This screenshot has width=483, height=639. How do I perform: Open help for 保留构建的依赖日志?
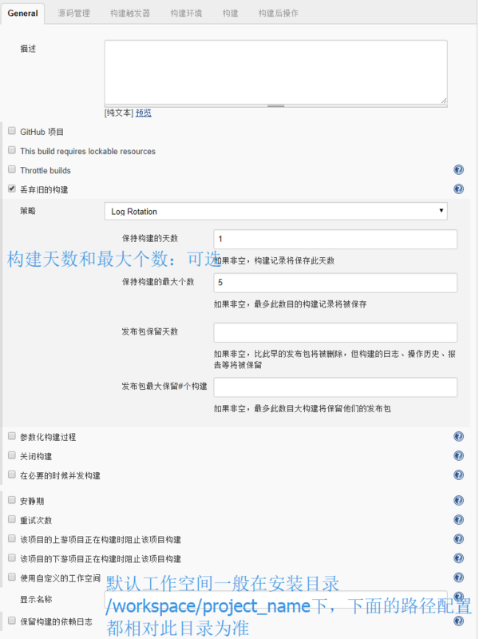pos(458,621)
